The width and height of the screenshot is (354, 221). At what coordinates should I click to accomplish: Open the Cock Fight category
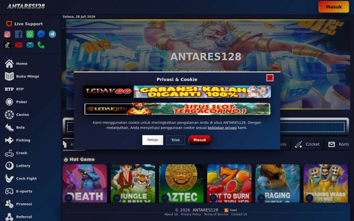click(21, 178)
